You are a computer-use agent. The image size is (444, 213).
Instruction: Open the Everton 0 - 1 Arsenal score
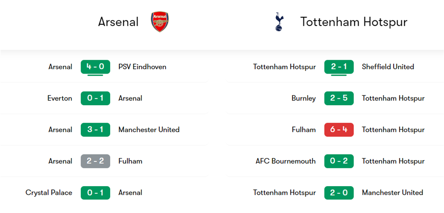tap(95, 98)
